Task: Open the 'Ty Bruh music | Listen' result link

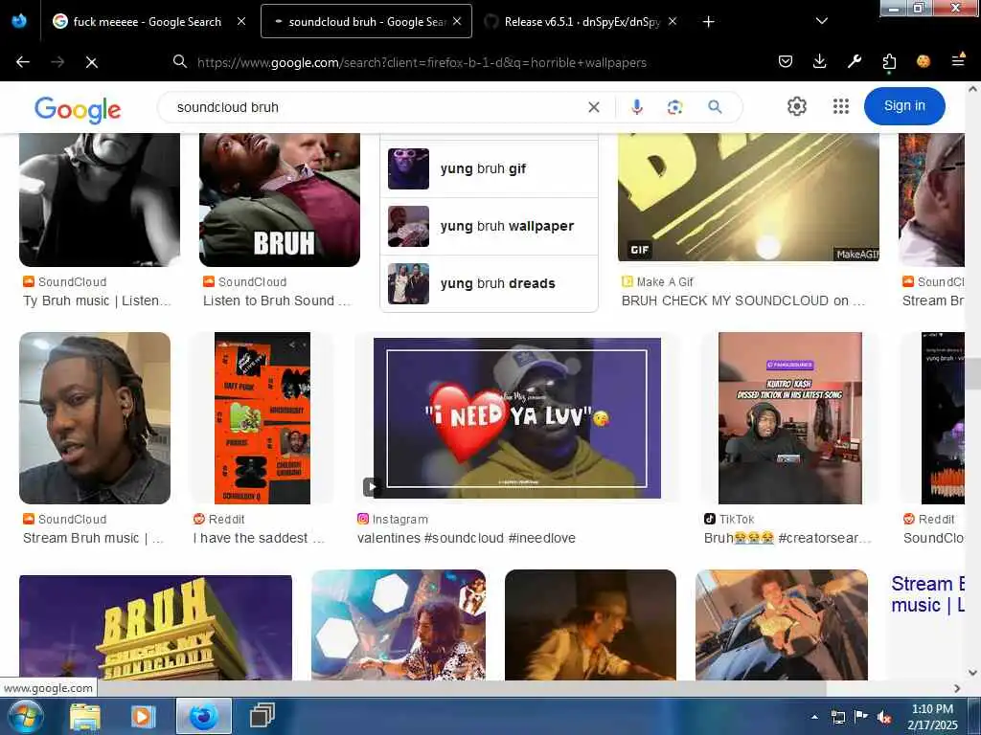Action: (97, 301)
